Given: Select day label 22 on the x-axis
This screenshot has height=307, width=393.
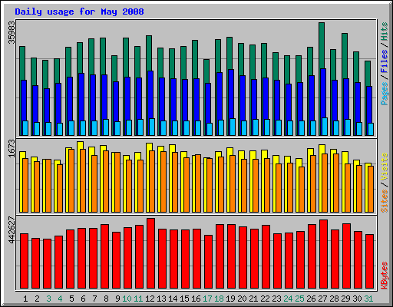Looking at the screenshot, I should (x=265, y=299).
